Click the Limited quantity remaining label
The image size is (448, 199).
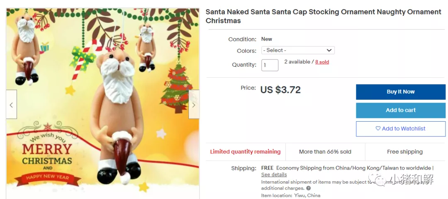click(245, 152)
